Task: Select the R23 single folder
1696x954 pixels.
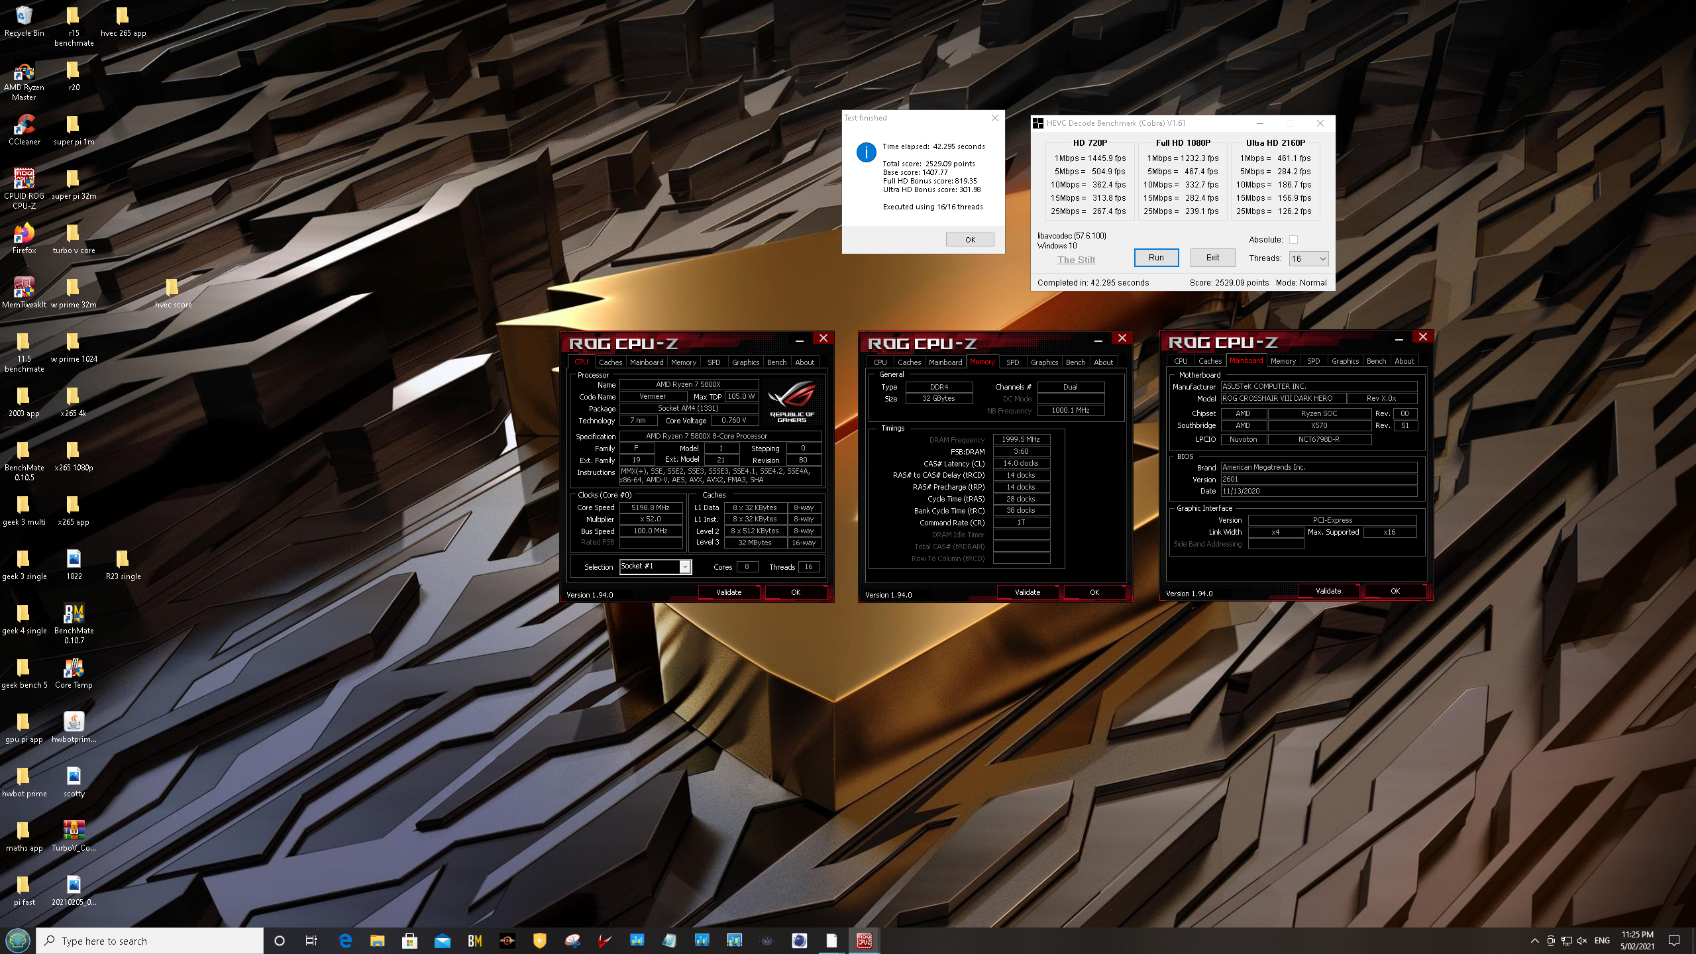Action: pos(123,564)
